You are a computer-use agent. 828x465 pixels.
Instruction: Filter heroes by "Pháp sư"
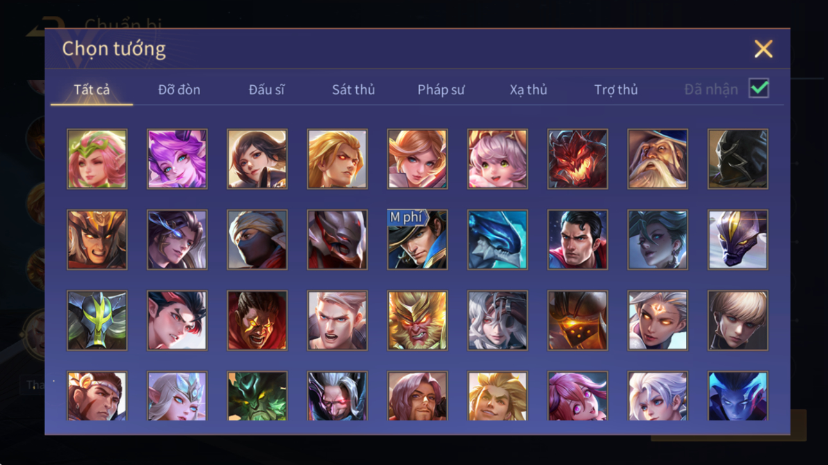[440, 90]
